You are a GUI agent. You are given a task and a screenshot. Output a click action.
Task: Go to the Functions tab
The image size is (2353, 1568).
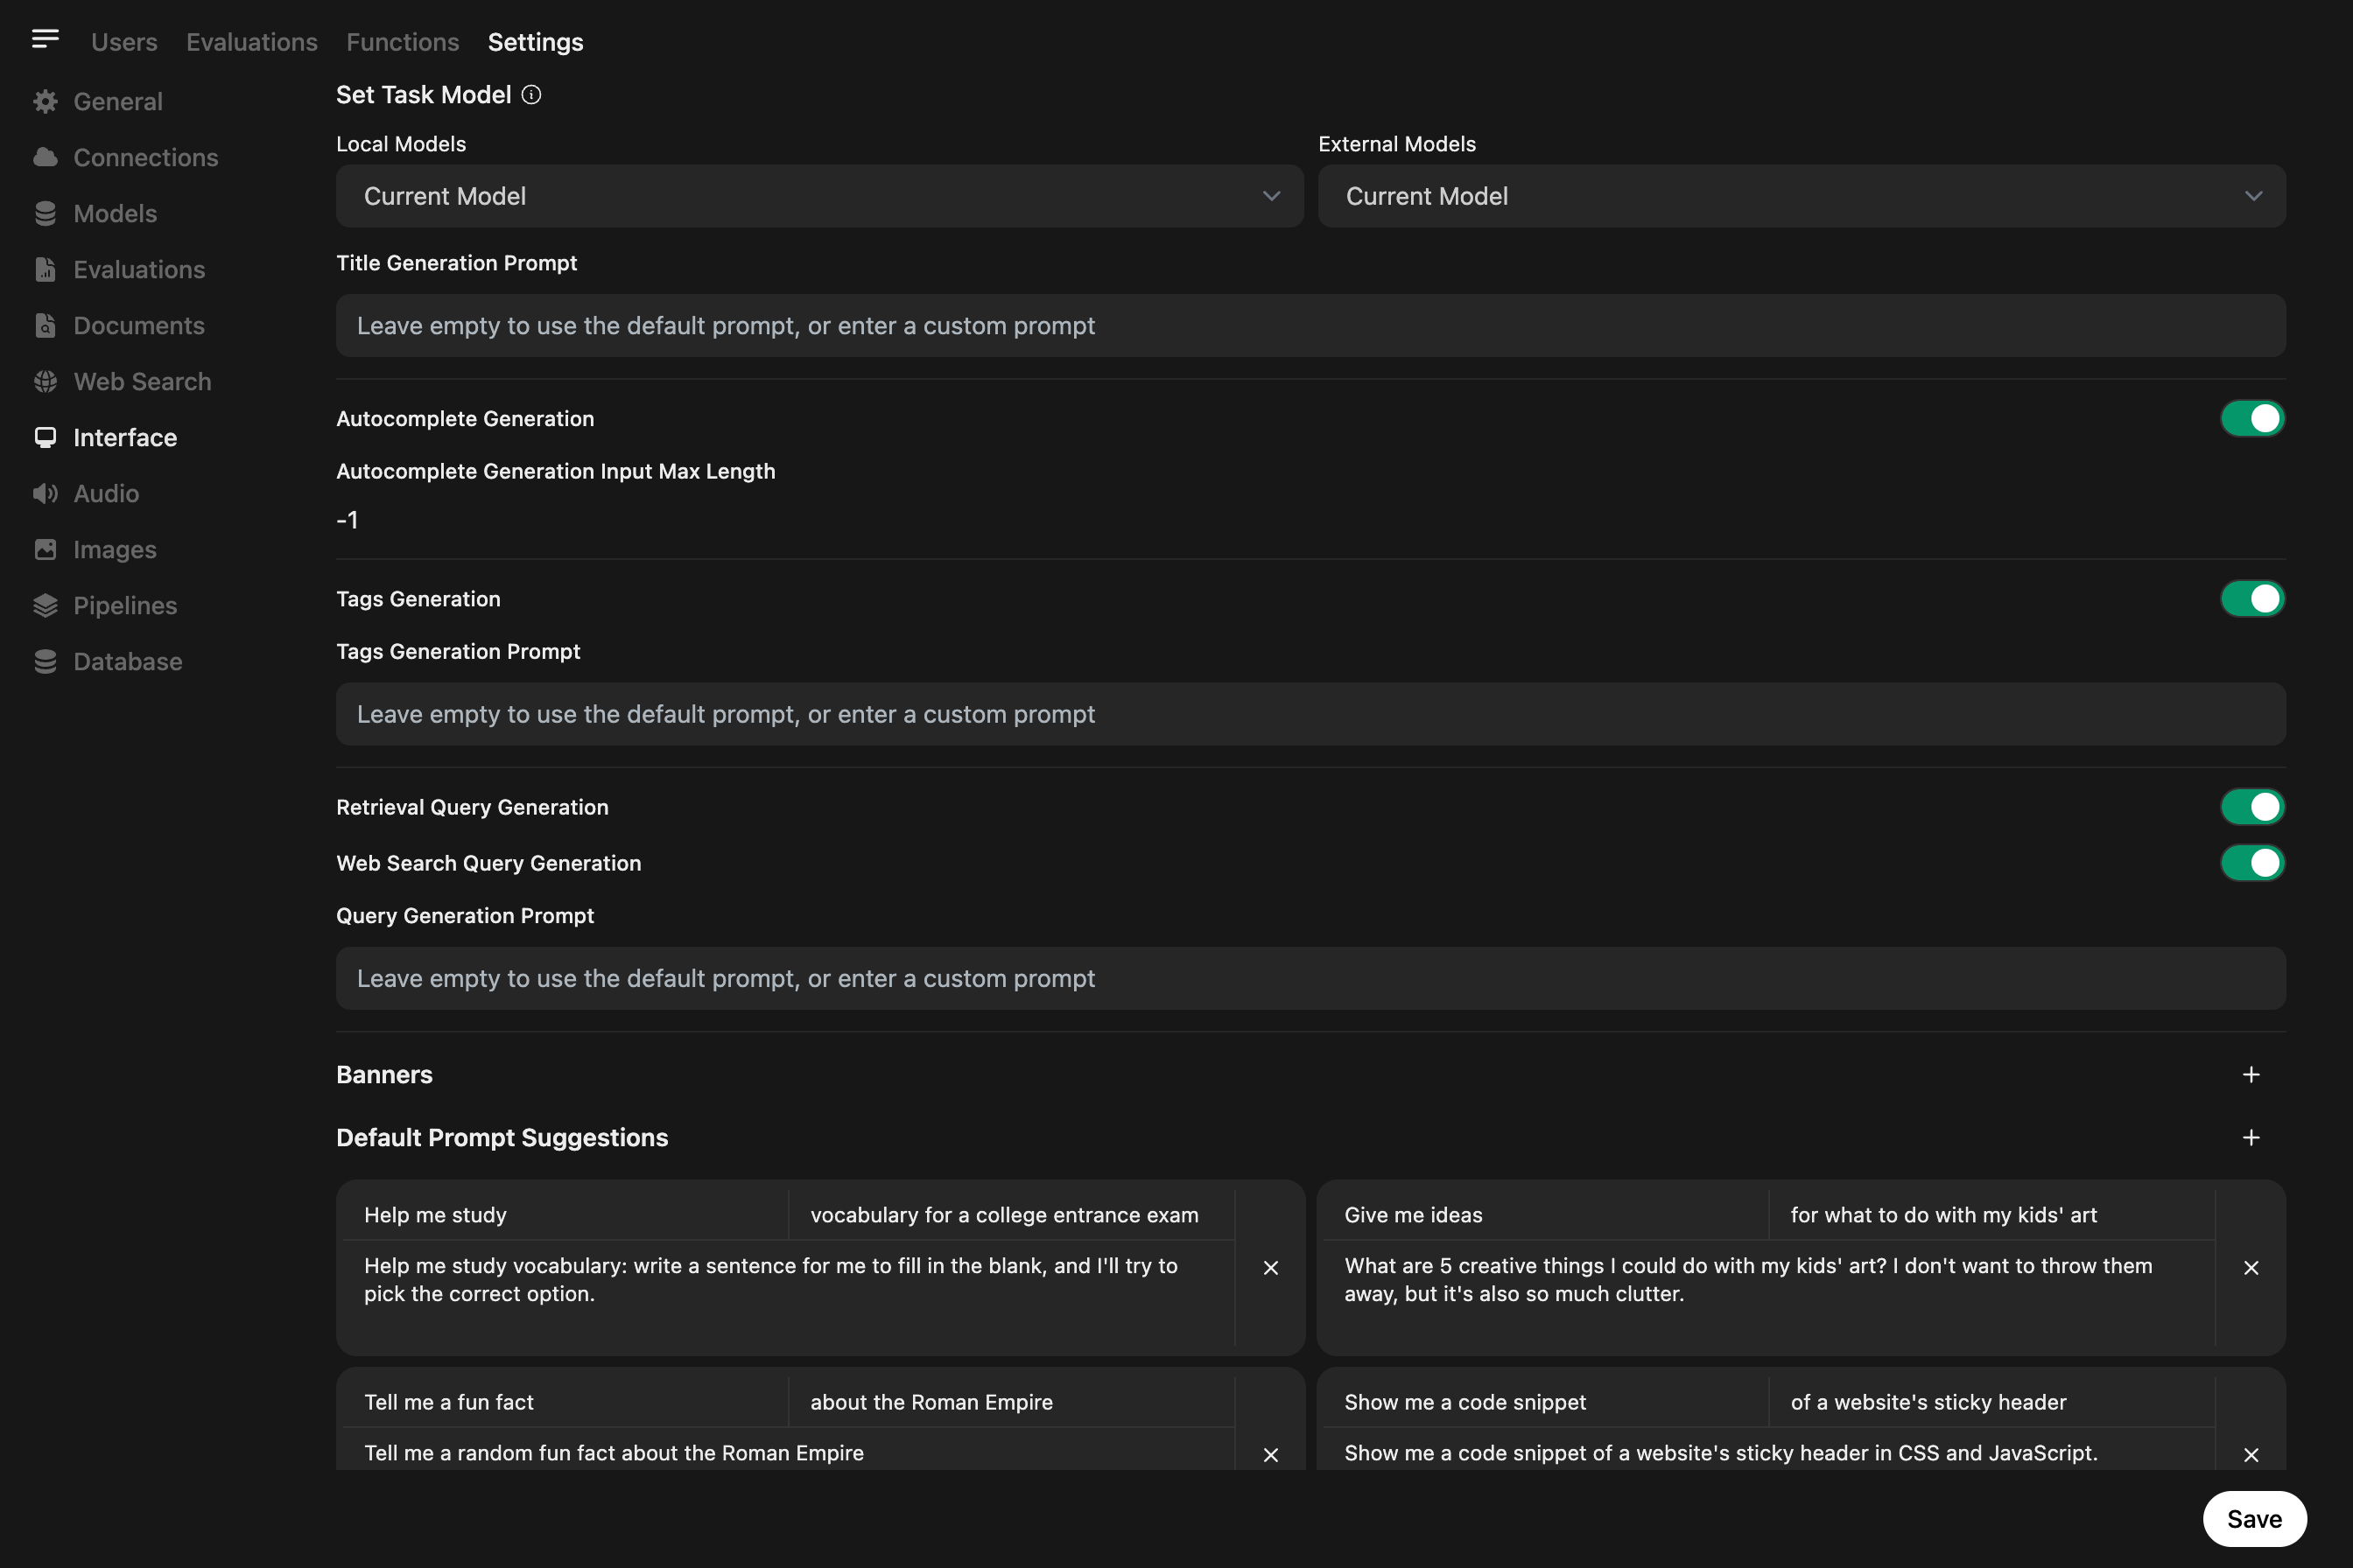pos(402,42)
